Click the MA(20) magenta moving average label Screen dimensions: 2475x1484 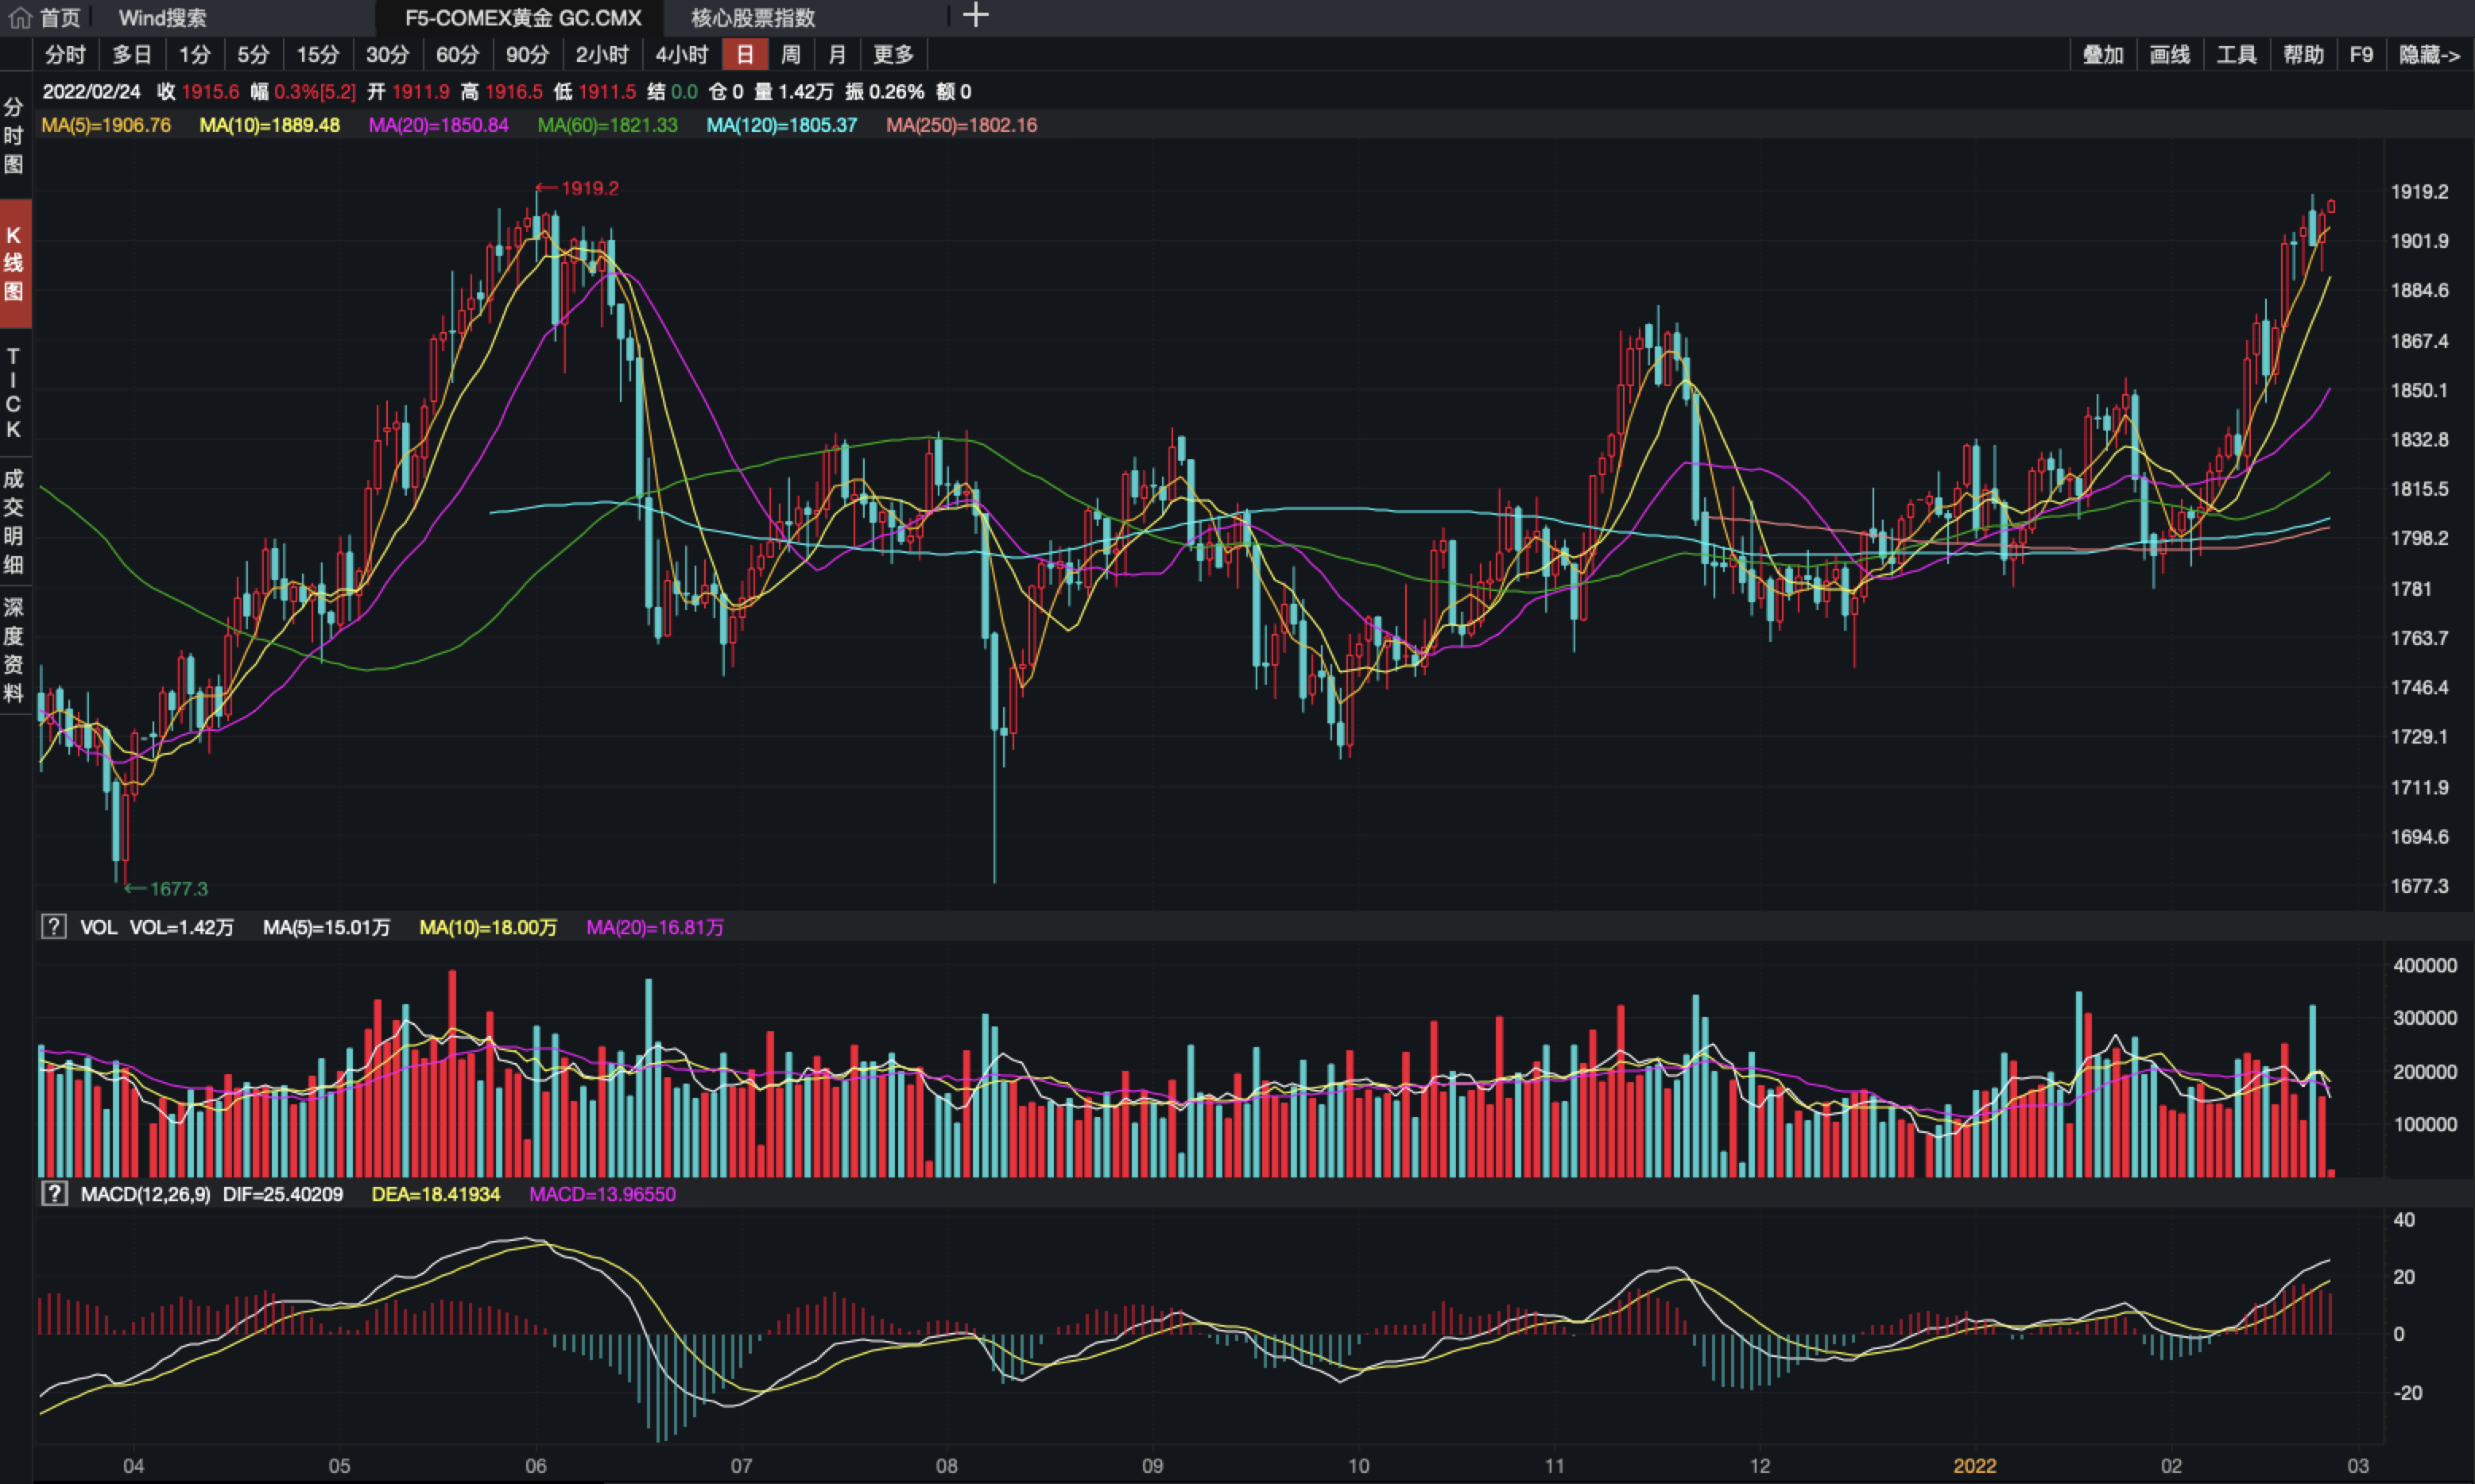(x=438, y=125)
